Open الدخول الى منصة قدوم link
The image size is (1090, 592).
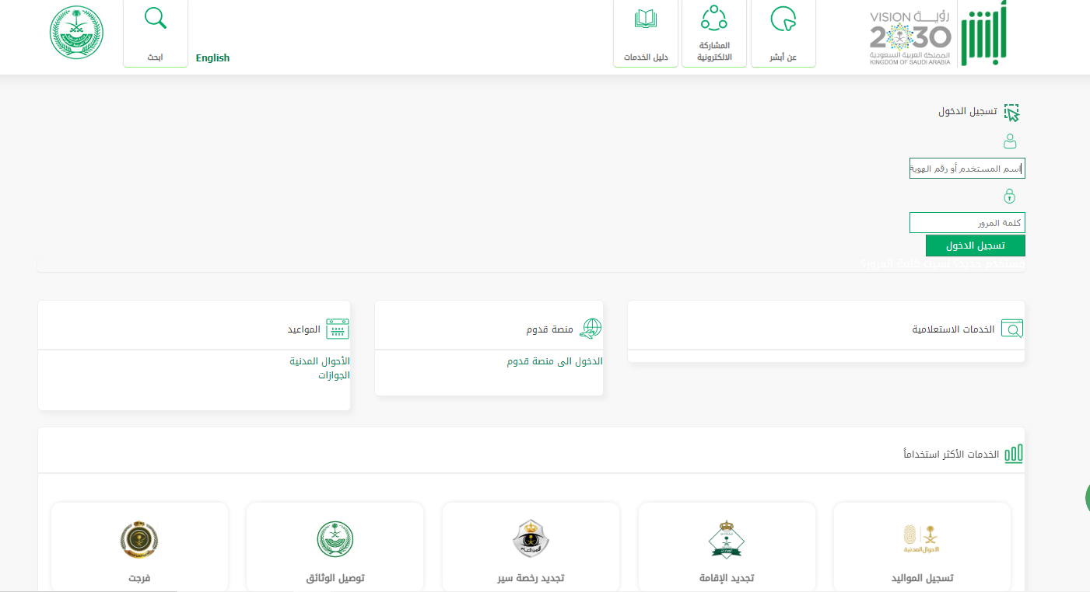(555, 361)
